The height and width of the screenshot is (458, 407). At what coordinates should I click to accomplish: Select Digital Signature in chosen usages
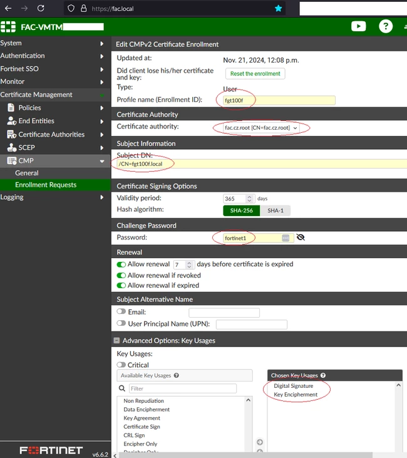[294, 386]
